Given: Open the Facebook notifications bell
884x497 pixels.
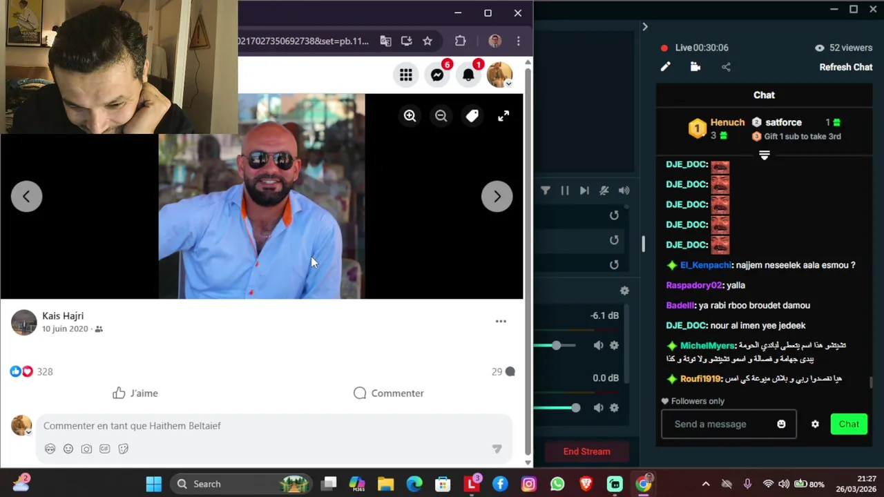Looking at the screenshot, I should (x=468, y=75).
